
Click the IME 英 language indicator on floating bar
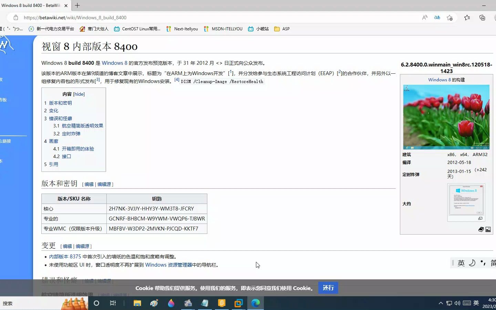pos(461,263)
